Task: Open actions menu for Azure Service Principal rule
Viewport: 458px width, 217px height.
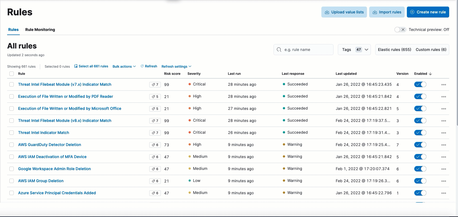Action: point(443,193)
